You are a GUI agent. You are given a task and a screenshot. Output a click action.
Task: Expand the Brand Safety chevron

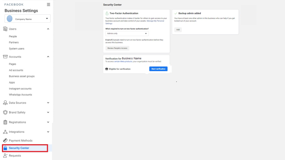(48, 112)
